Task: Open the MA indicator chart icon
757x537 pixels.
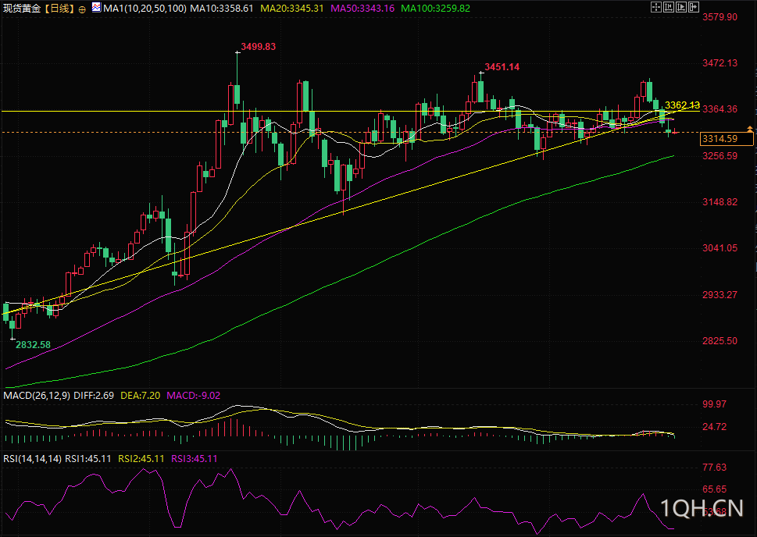Action: tap(97, 8)
